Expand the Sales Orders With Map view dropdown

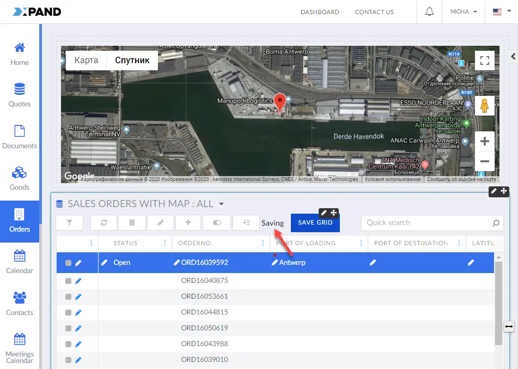[221, 204]
